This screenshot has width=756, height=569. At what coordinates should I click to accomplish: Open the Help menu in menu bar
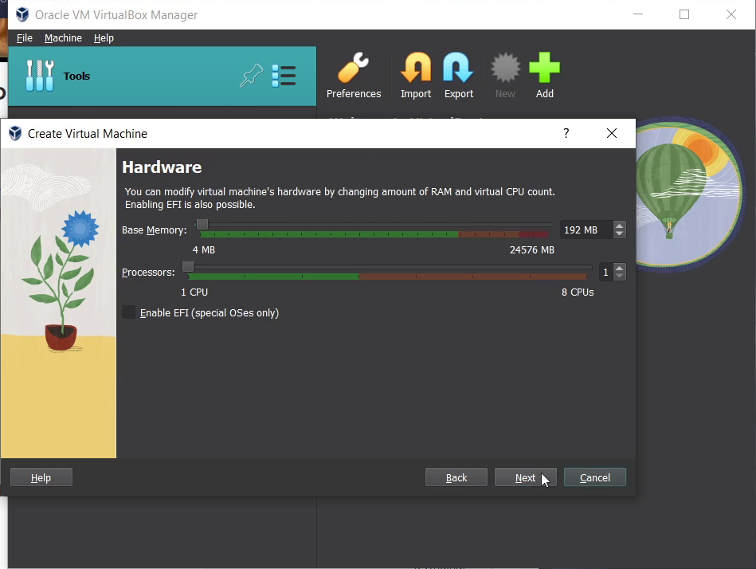point(104,37)
